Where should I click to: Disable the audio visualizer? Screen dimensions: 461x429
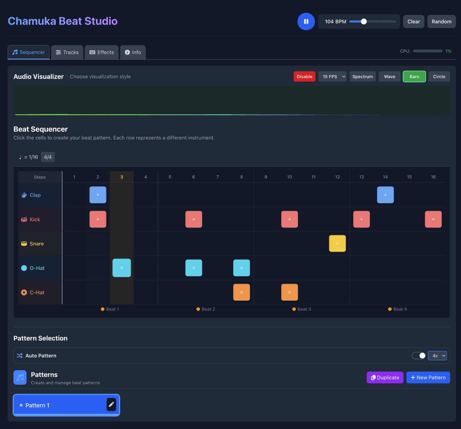(304, 76)
